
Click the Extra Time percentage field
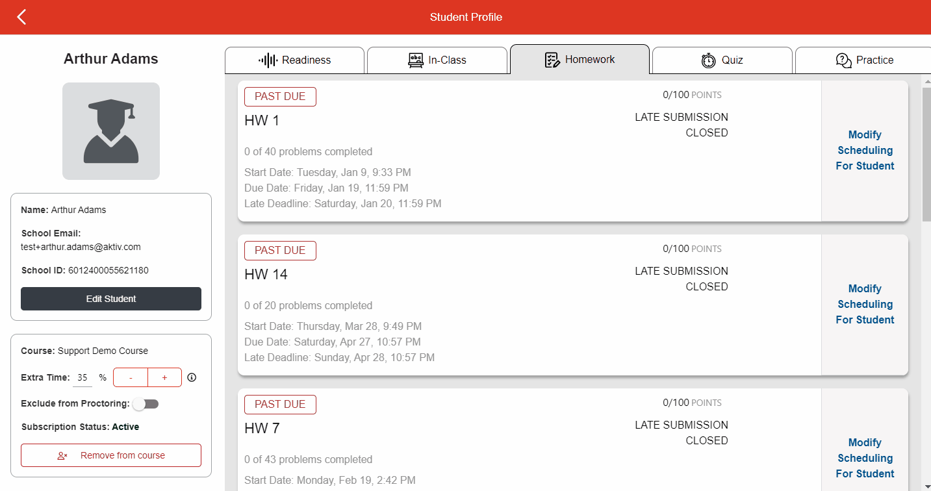pos(82,377)
